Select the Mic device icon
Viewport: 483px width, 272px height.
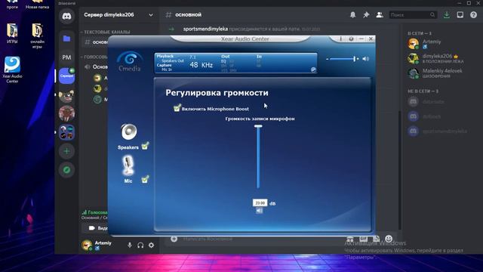point(128,165)
